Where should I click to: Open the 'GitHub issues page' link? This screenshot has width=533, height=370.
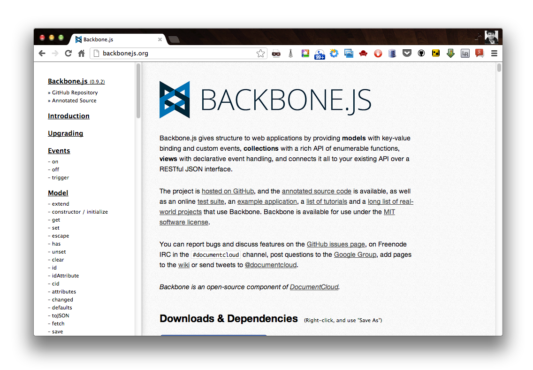[336, 244]
